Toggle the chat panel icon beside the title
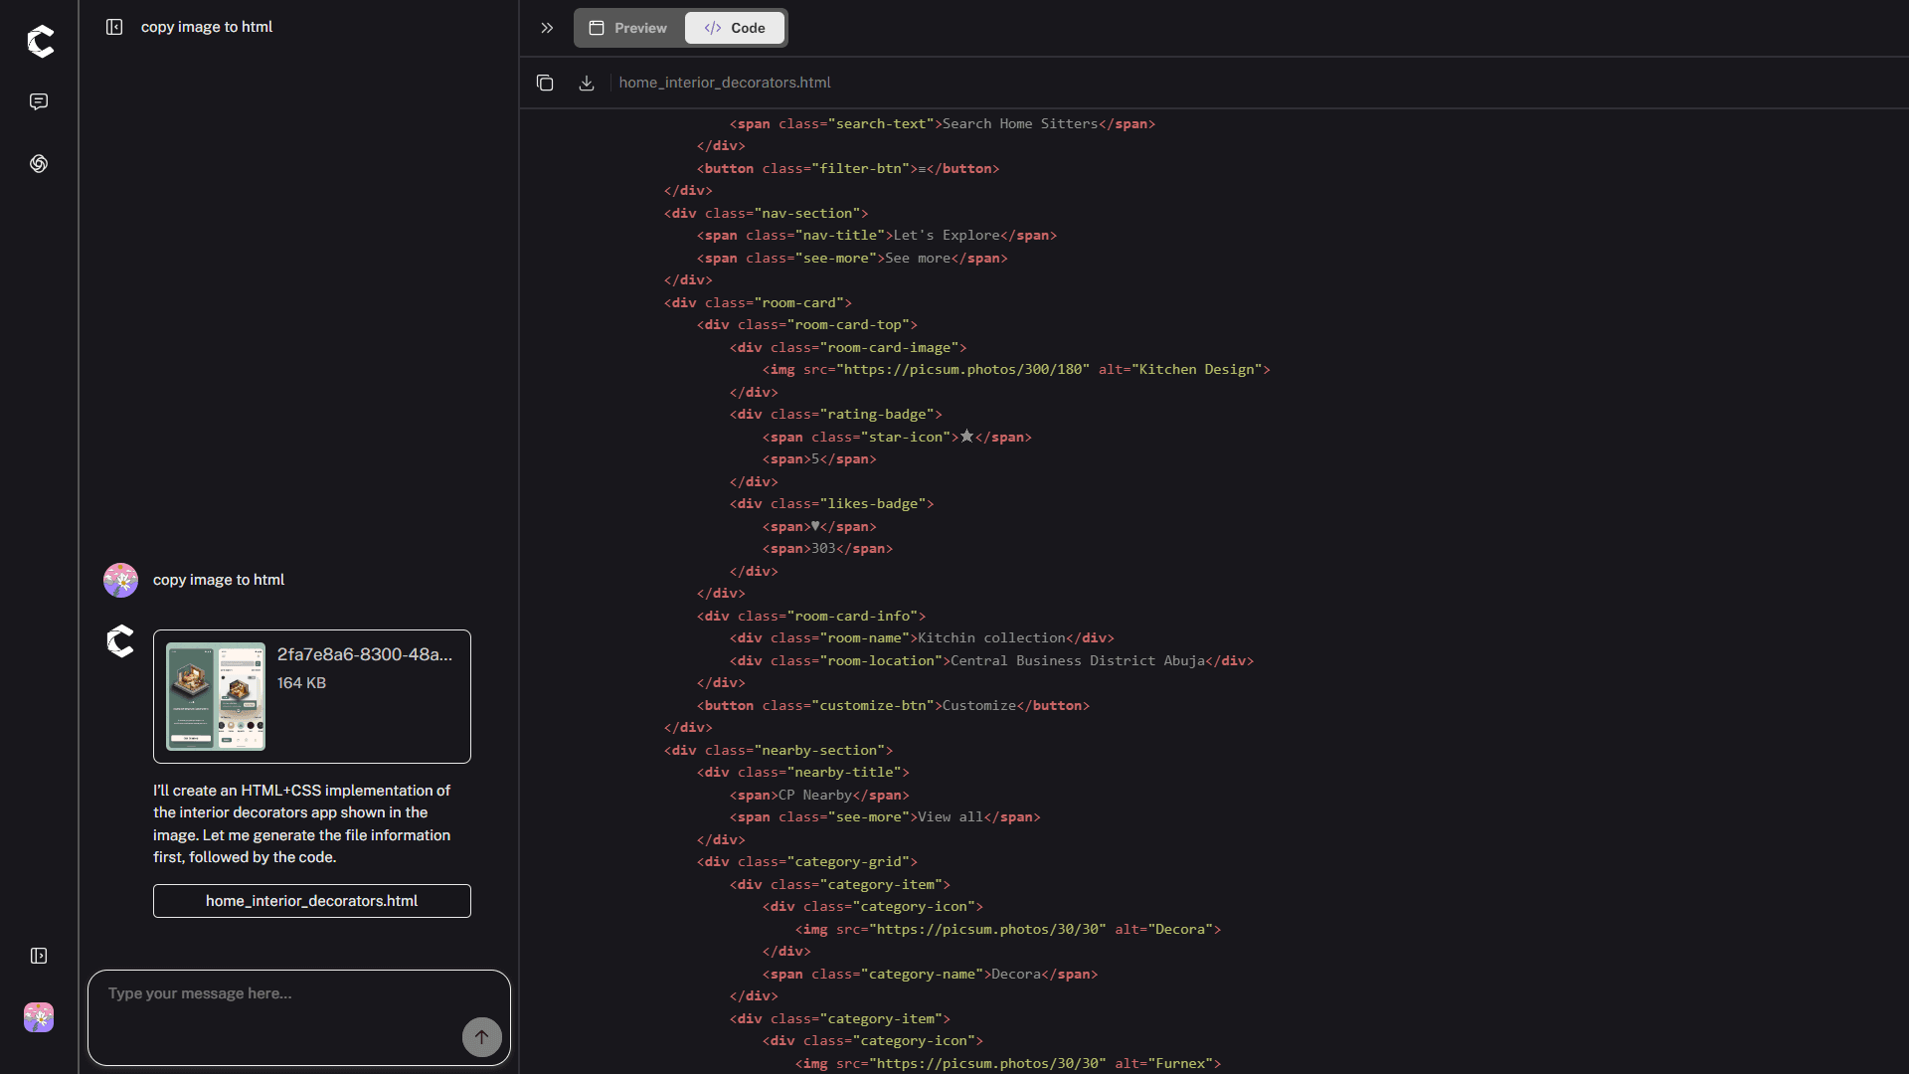Screen dimensions: 1909x1074 (114, 27)
